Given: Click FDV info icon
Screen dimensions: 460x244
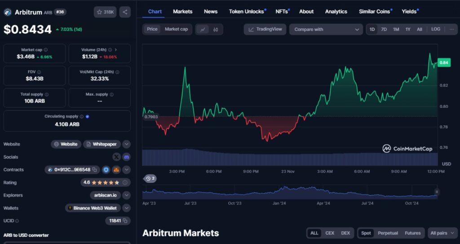Looking at the screenshot, I should [x=39, y=72].
